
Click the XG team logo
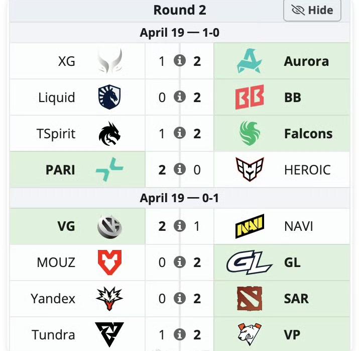point(109,61)
